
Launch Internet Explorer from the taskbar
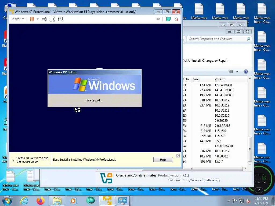[x=24, y=201]
